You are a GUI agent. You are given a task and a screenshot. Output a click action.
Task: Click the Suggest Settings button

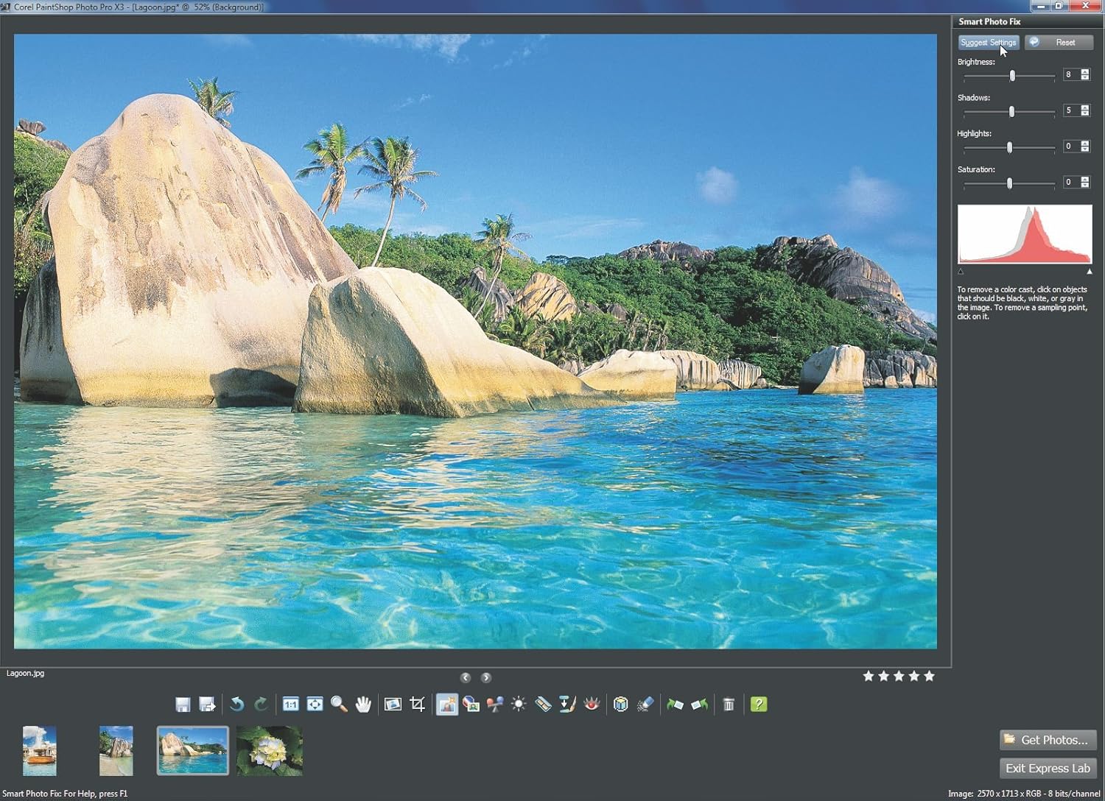click(x=988, y=43)
